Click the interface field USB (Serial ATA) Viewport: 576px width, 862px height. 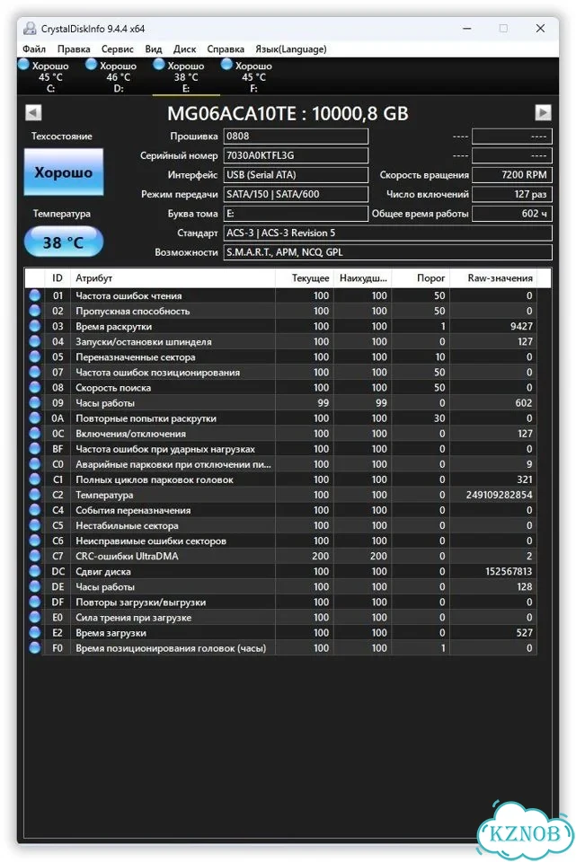click(x=296, y=175)
